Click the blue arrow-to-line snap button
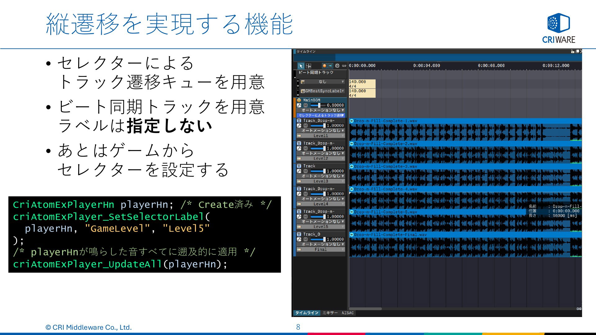 [330, 66]
